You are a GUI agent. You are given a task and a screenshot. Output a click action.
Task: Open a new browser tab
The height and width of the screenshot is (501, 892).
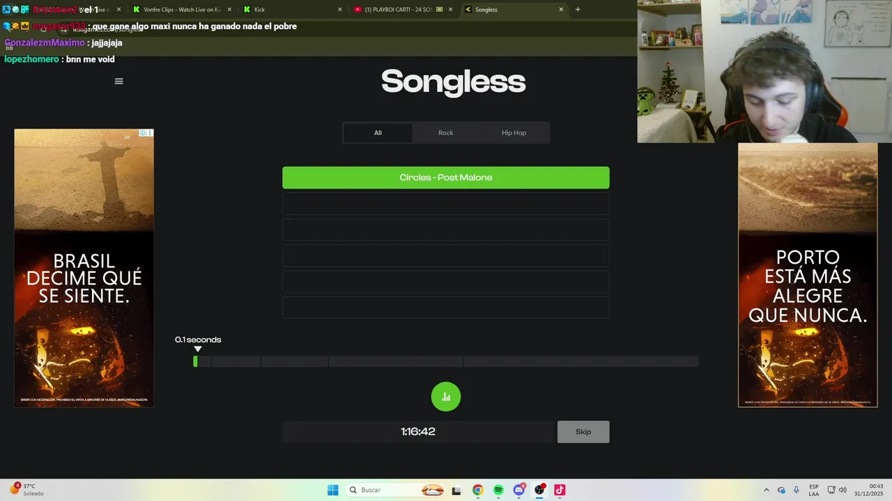[578, 10]
